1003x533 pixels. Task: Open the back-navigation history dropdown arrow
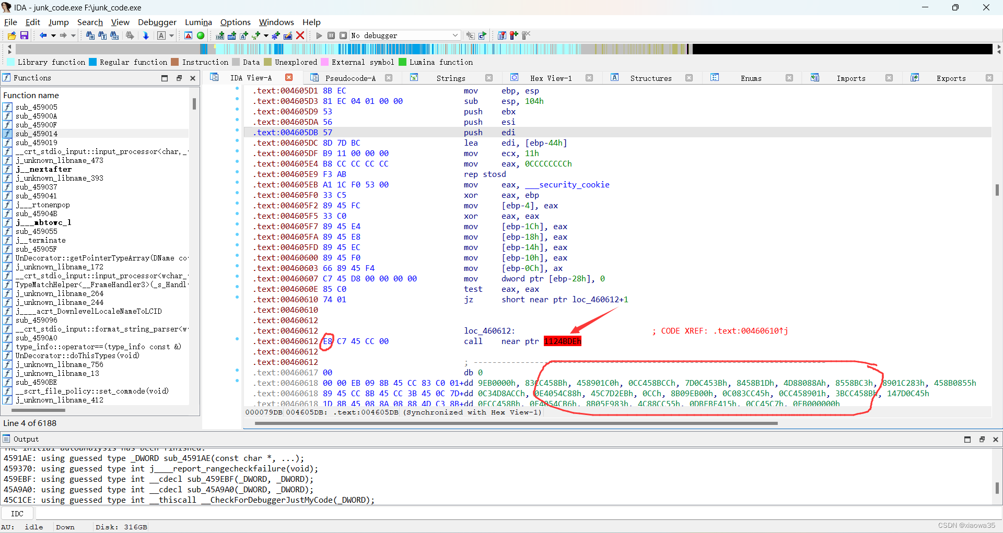click(x=53, y=35)
